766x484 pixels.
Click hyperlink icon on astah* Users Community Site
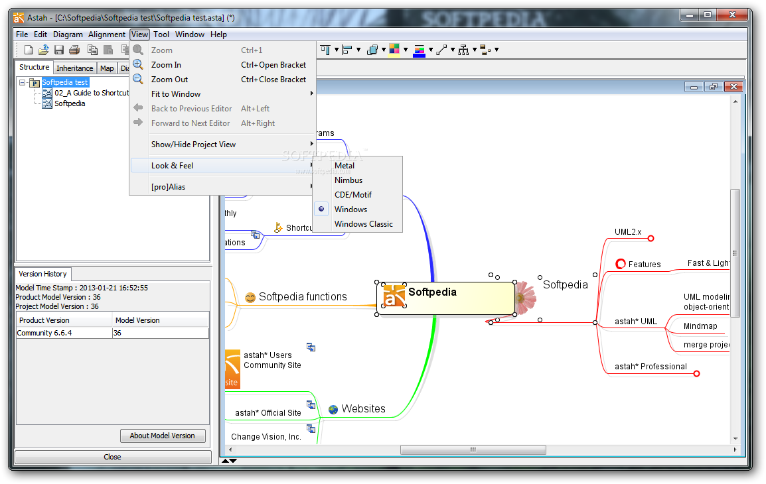click(x=311, y=347)
